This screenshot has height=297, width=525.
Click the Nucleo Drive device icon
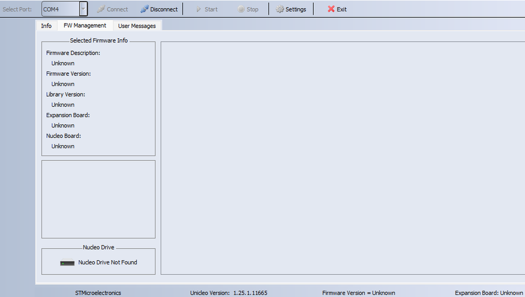tap(67, 263)
